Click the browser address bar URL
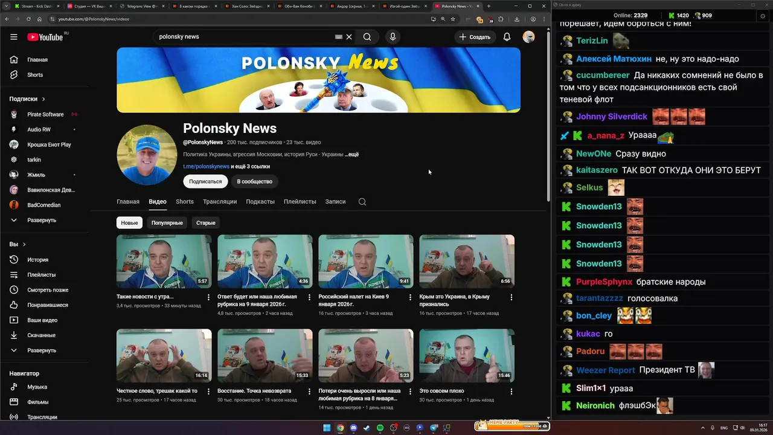The width and height of the screenshot is (773, 435). pyautogui.click(x=94, y=19)
